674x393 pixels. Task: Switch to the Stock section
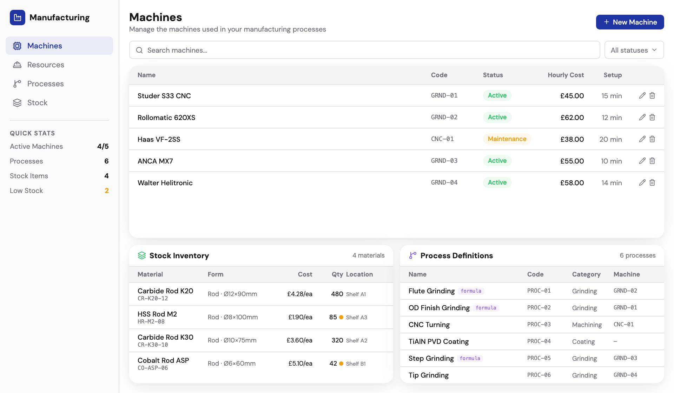click(38, 102)
